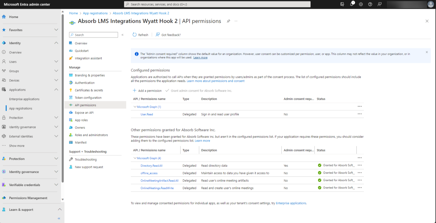Open Integration assistant
This screenshot has width=436, height=223.
88,58
